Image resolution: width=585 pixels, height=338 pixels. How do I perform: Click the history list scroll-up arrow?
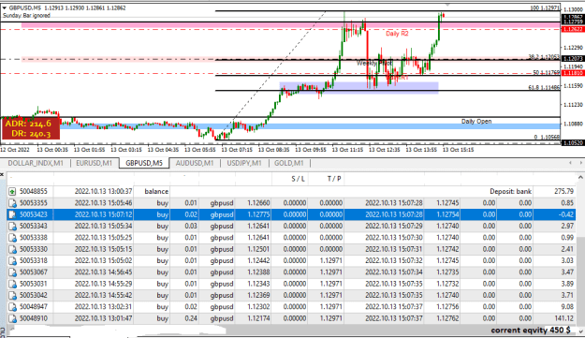pyautogui.click(x=580, y=177)
